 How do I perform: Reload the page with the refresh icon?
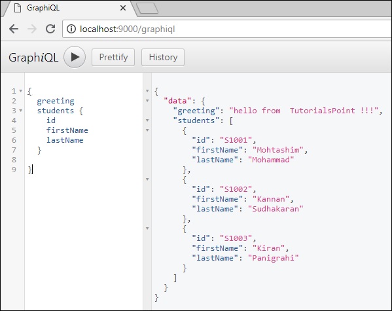(x=50, y=29)
